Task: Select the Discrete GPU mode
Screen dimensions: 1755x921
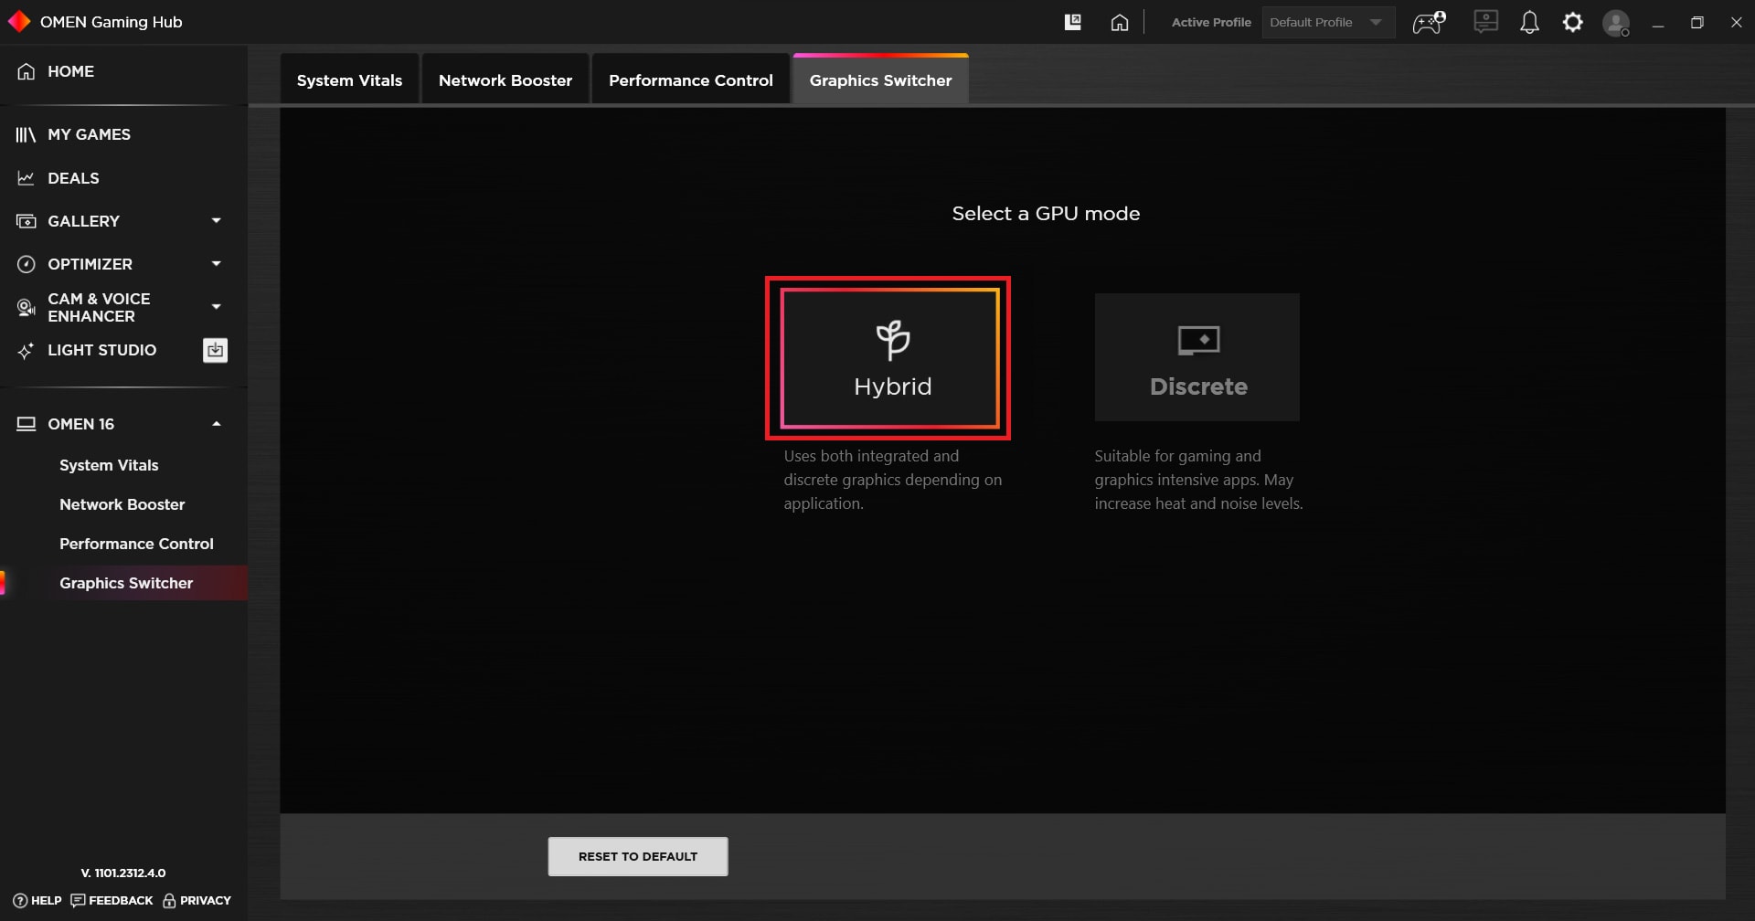Action: (x=1197, y=357)
